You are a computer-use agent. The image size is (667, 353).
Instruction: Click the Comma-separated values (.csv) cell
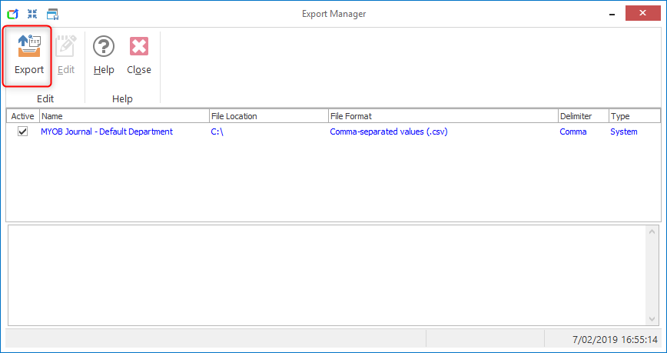388,132
